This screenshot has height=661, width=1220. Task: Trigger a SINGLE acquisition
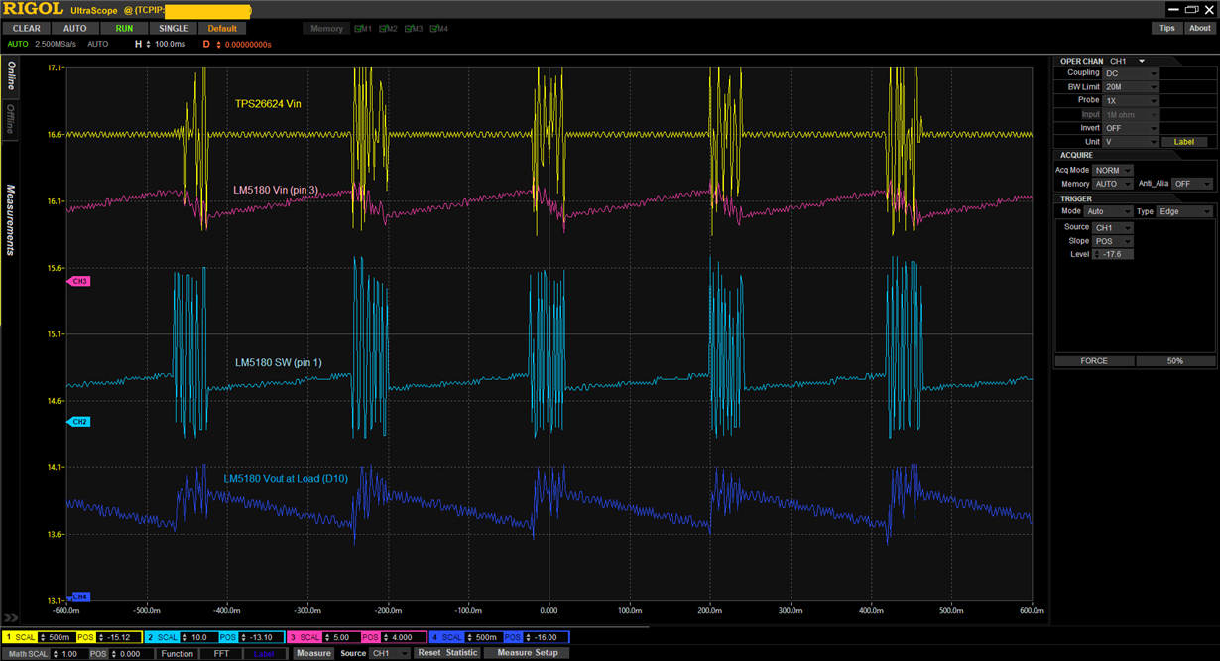tap(174, 29)
